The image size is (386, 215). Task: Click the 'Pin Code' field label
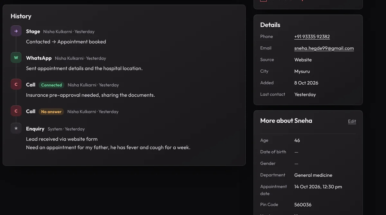tap(269, 205)
